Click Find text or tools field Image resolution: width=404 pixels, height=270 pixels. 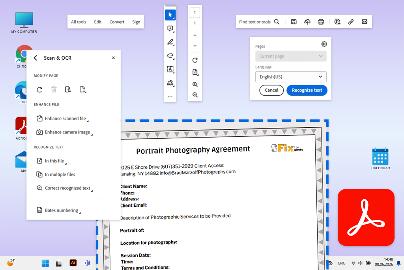(255, 22)
